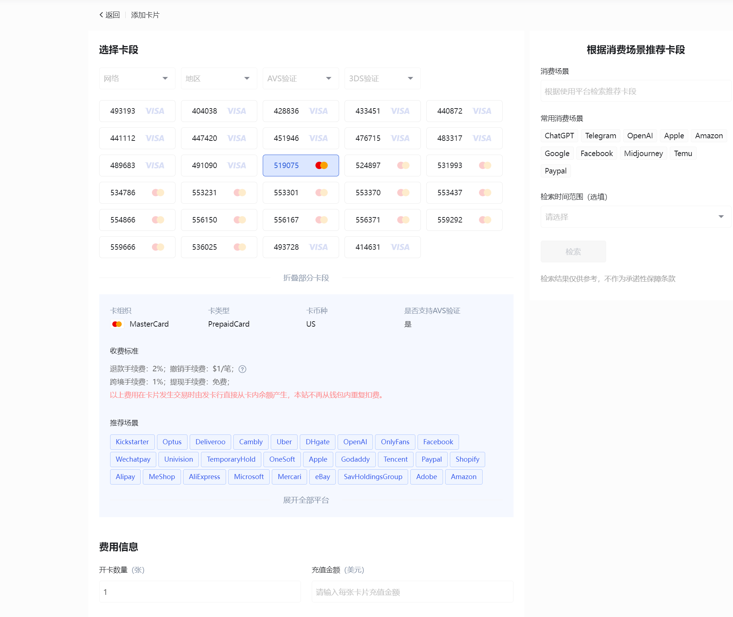The image size is (733, 617).
Task: Select card segment 414631 Visa
Action: pyautogui.click(x=382, y=247)
